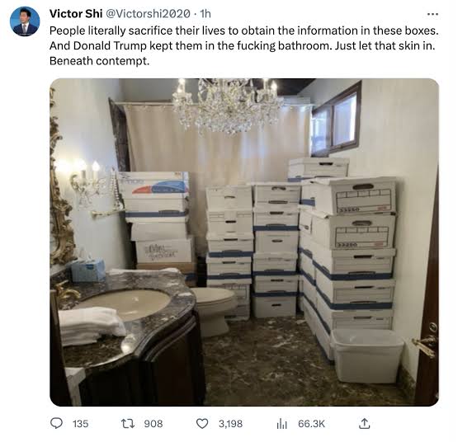The width and height of the screenshot is (472, 442).
Task: Open the three-dot more options menu
Action: click(x=432, y=14)
